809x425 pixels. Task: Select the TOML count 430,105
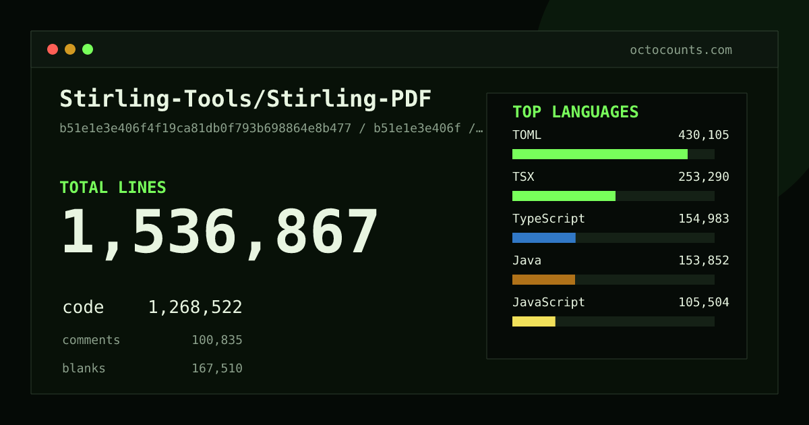coord(704,135)
